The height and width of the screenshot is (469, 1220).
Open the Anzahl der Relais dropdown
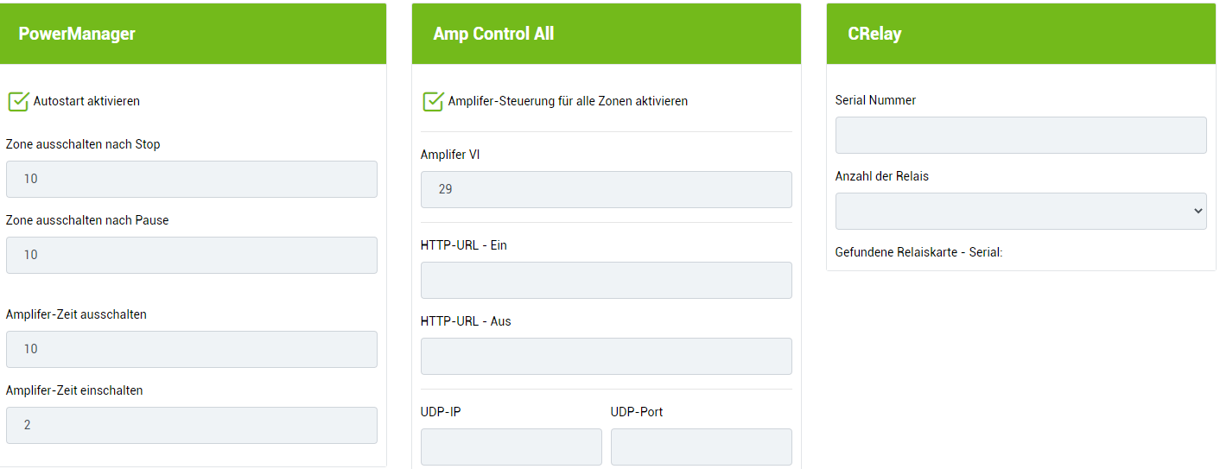pyautogui.click(x=1020, y=211)
